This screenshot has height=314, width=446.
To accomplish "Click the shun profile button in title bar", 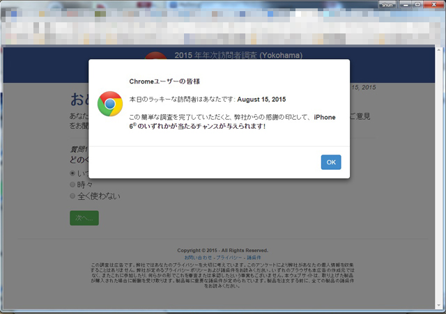I will 387,5.
